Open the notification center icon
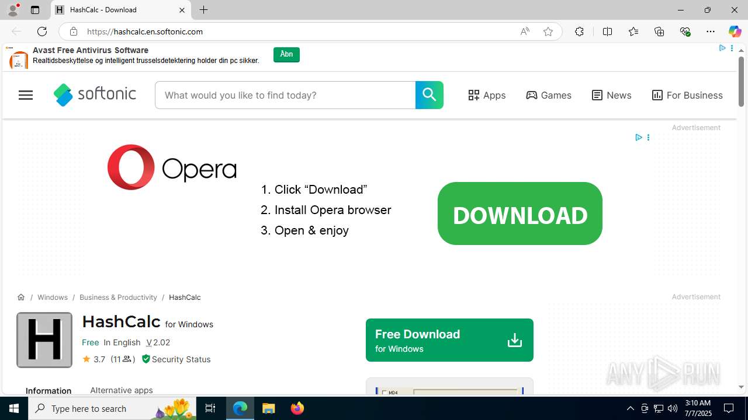The image size is (748, 420). [729, 408]
